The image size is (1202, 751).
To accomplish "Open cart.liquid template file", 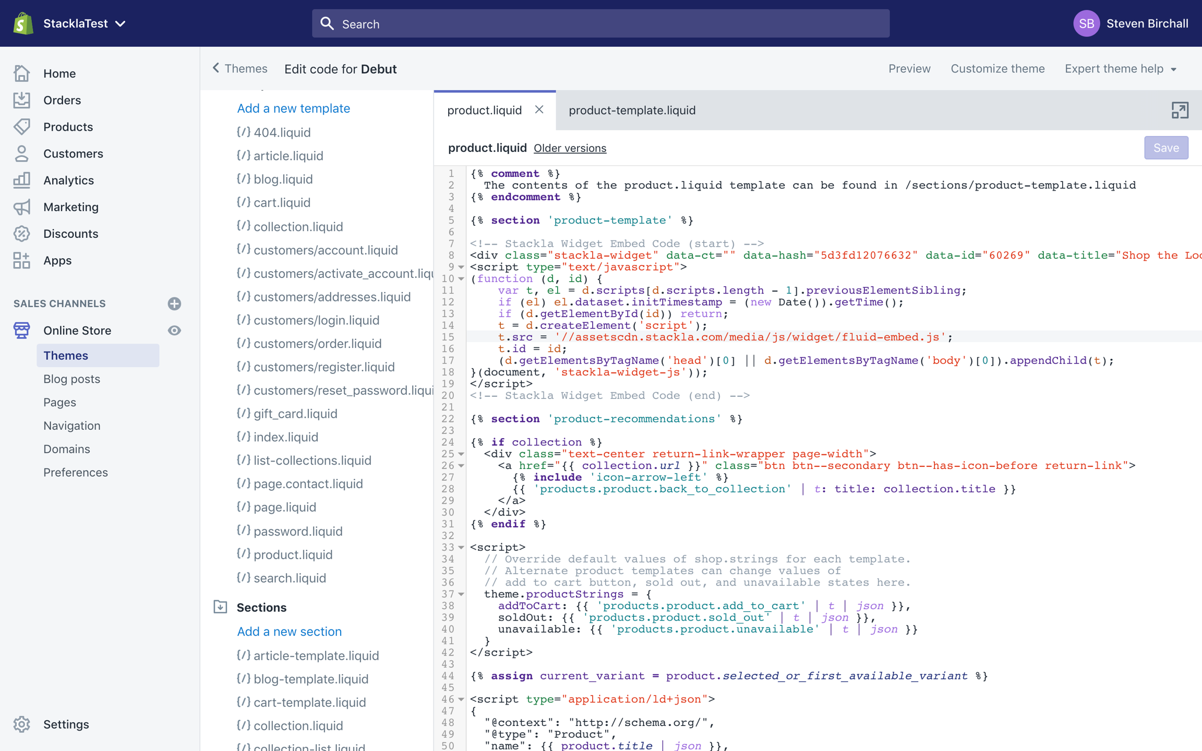I will pyautogui.click(x=282, y=202).
